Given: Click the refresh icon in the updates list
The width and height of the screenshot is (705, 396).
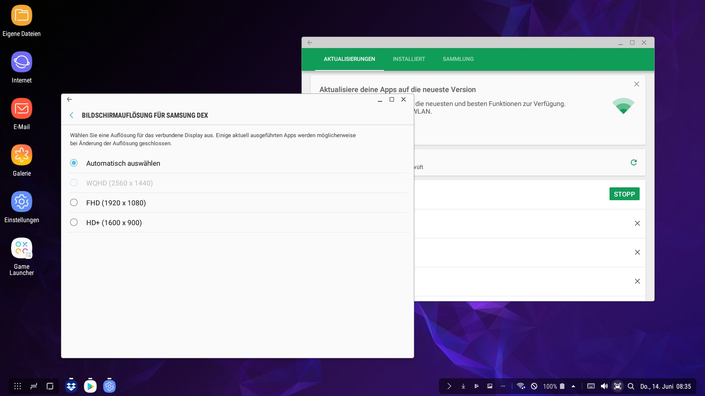Looking at the screenshot, I should coord(633,162).
